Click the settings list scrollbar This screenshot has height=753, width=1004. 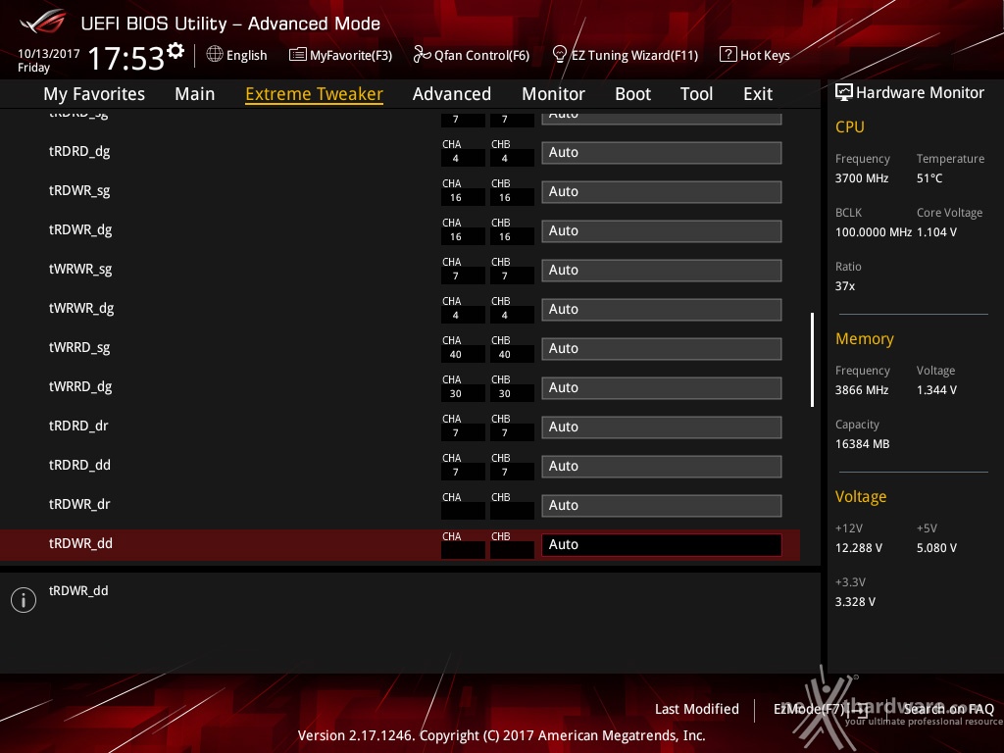(x=812, y=359)
